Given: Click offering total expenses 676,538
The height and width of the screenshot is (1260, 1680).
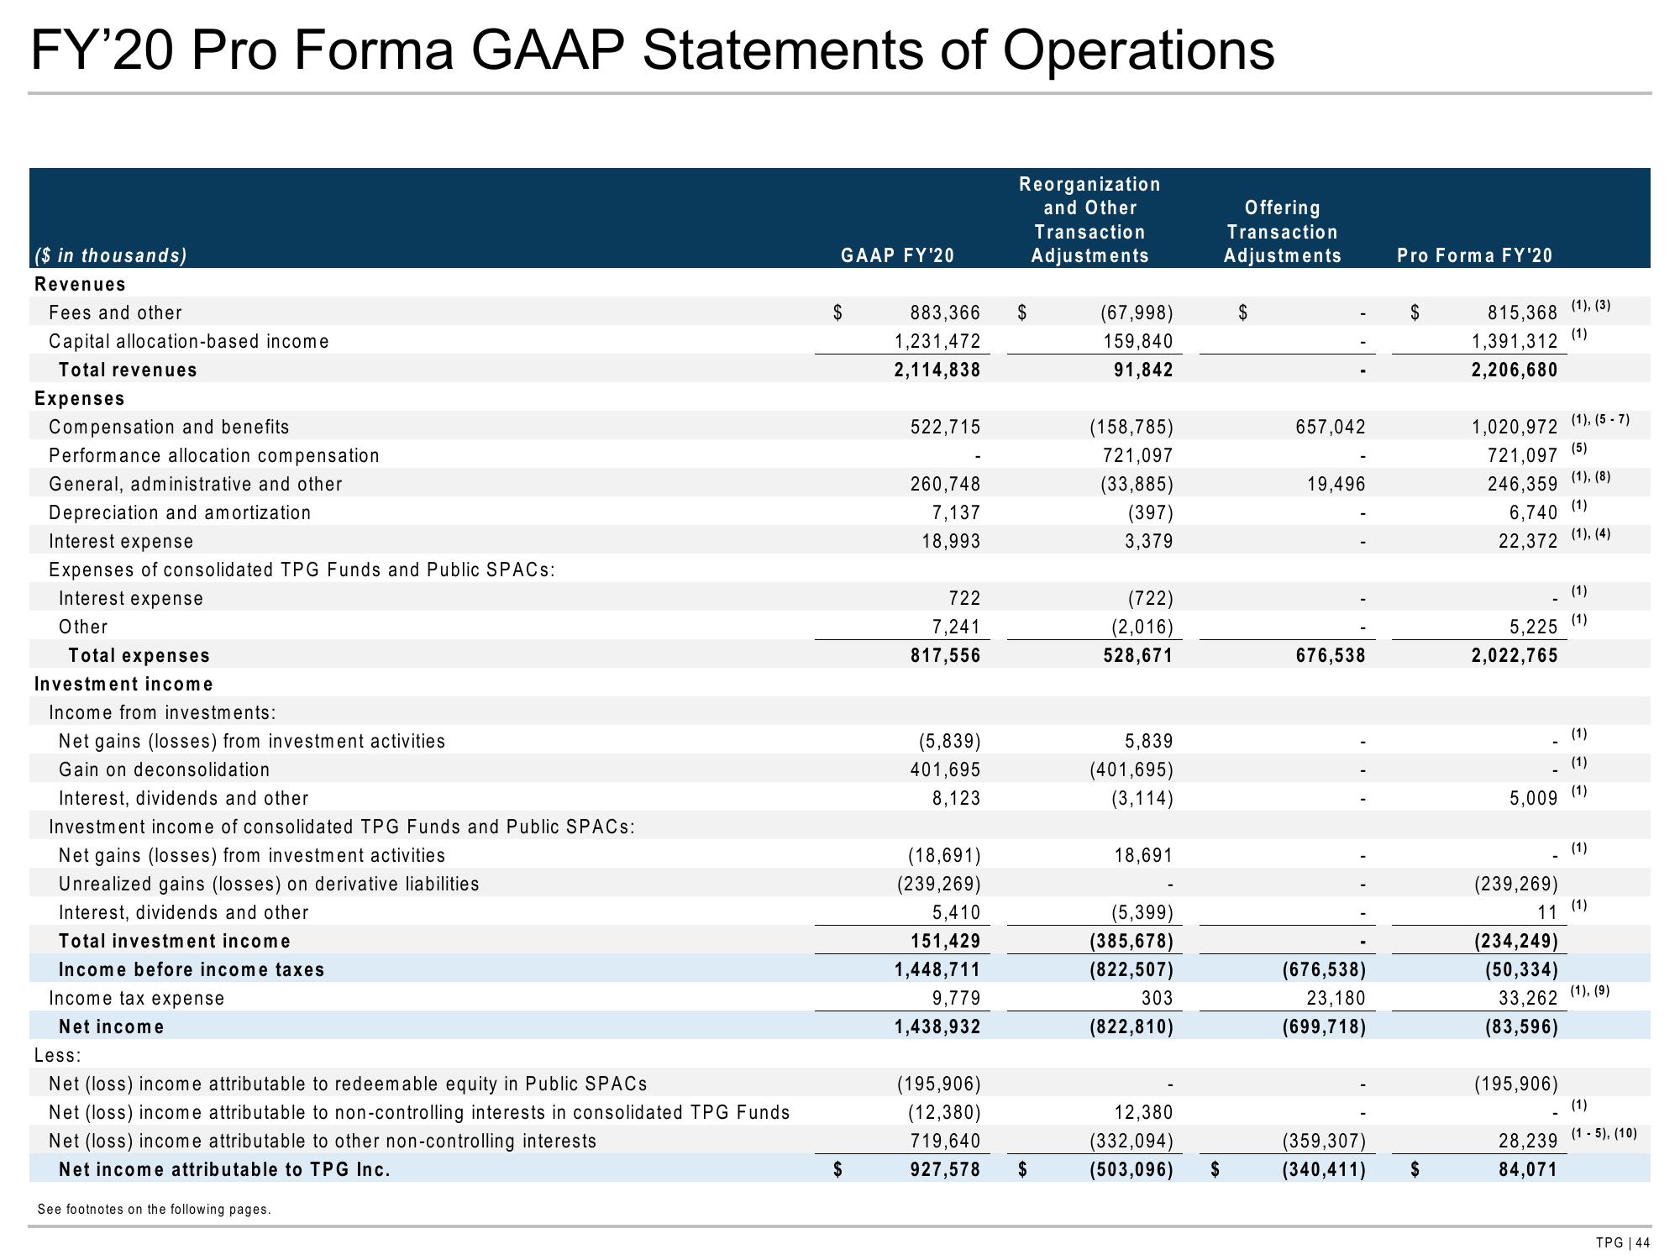Looking at the screenshot, I should tap(1331, 655).
